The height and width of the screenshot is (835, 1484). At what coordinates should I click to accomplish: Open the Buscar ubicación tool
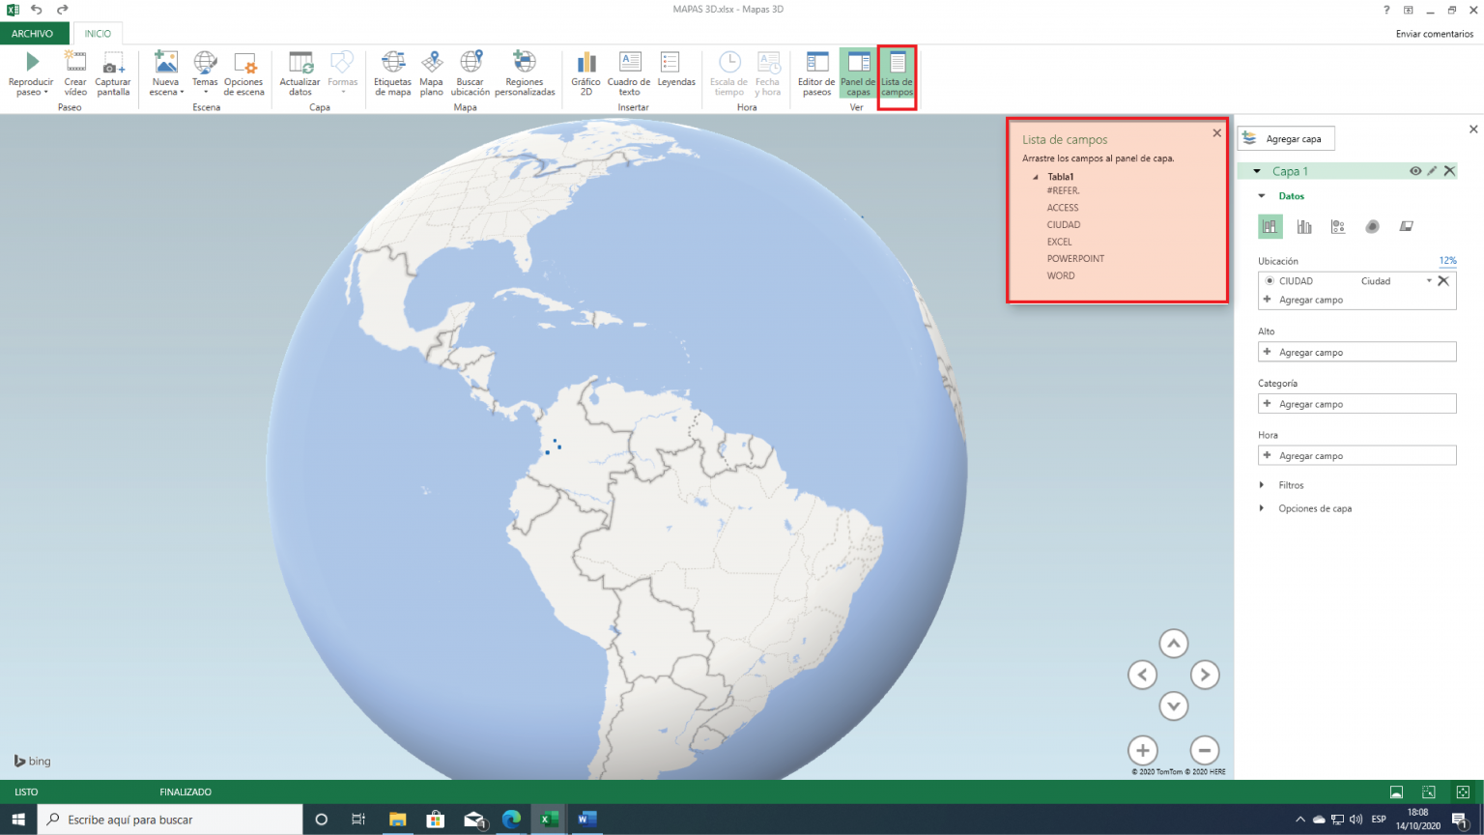[471, 72]
